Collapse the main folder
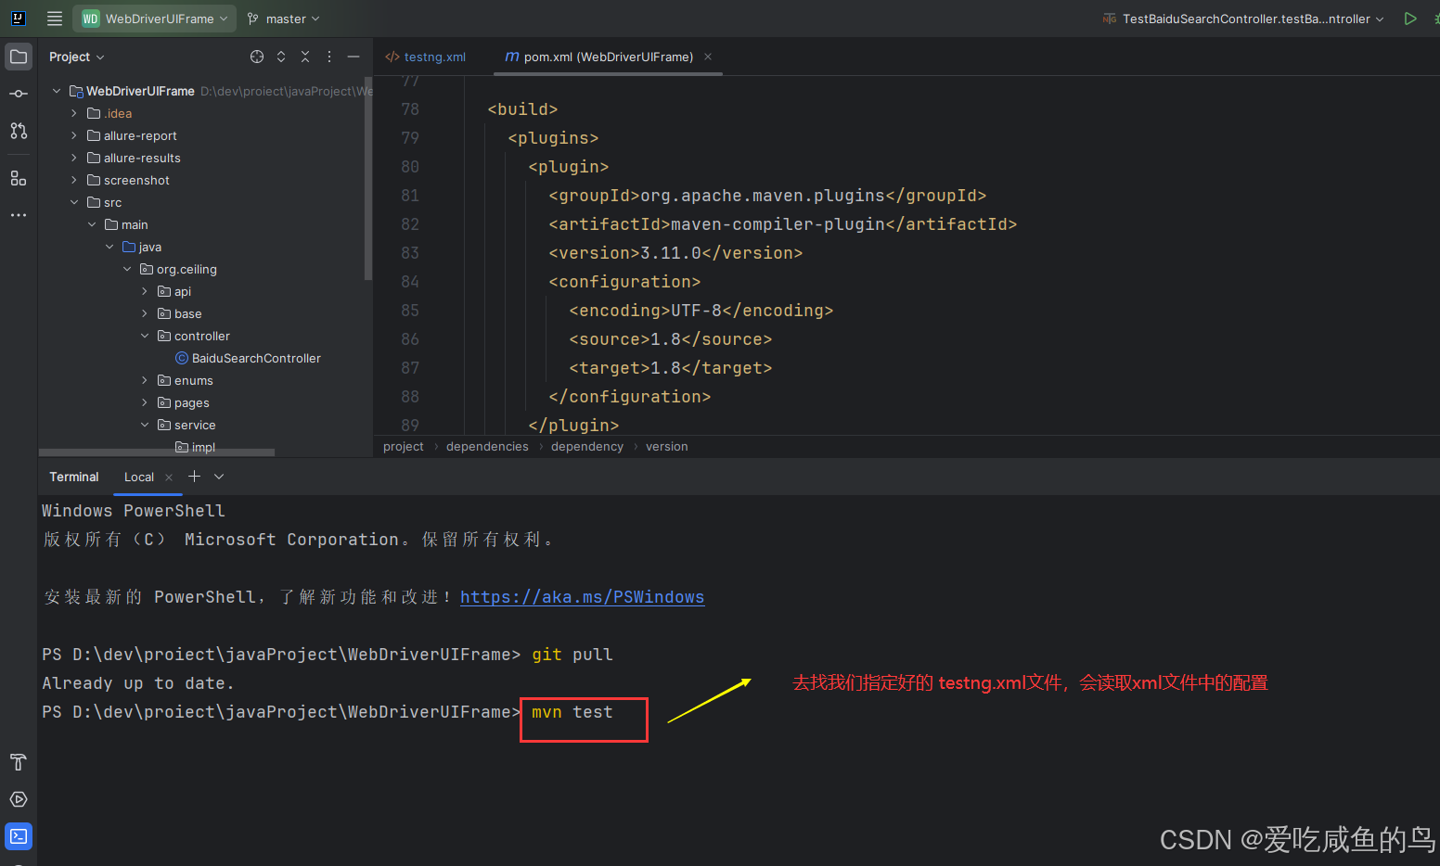The height and width of the screenshot is (866, 1440). coord(92,224)
